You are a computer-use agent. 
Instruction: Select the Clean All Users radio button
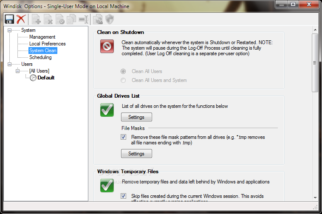pyautogui.click(x=123, y=71)
